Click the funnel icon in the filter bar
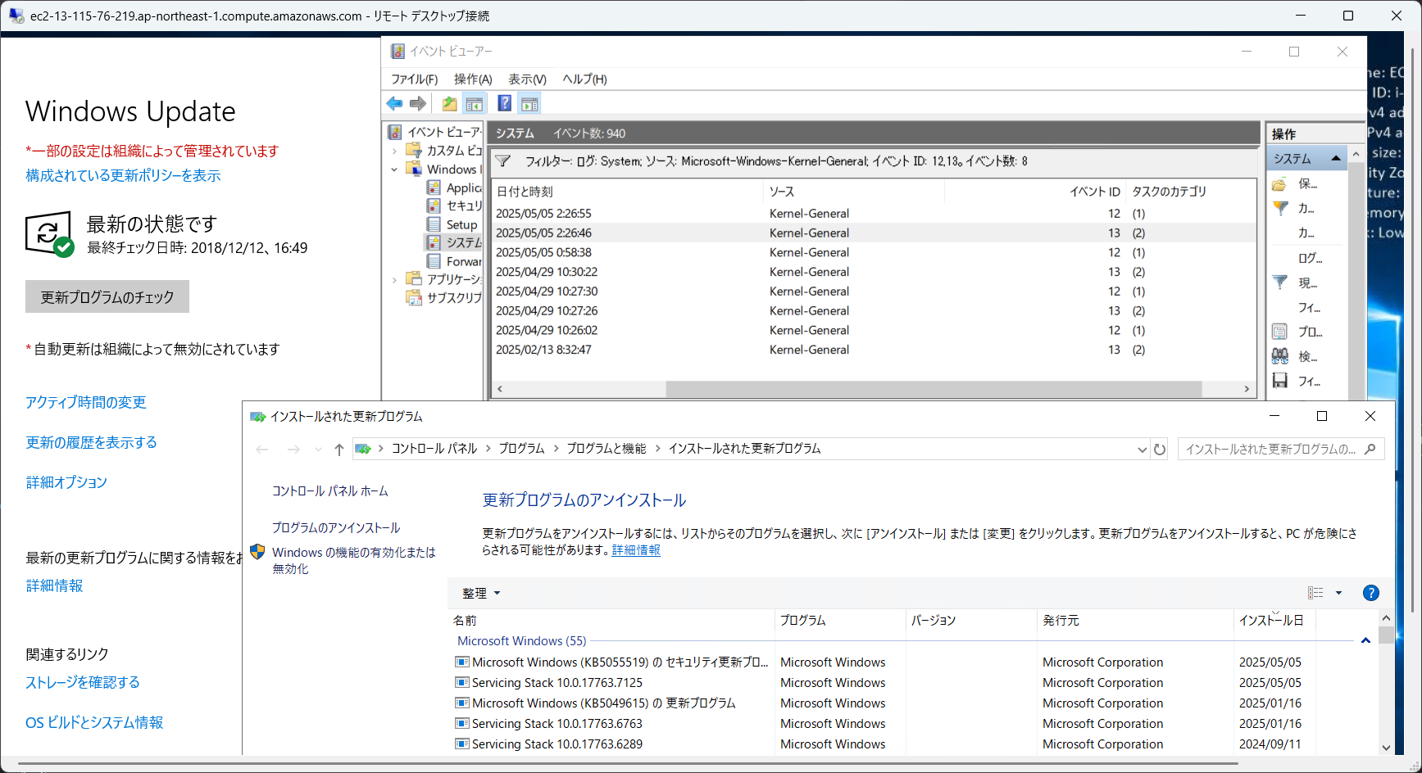This screenshot has width=1422, height=773. (x=503, y=161)
